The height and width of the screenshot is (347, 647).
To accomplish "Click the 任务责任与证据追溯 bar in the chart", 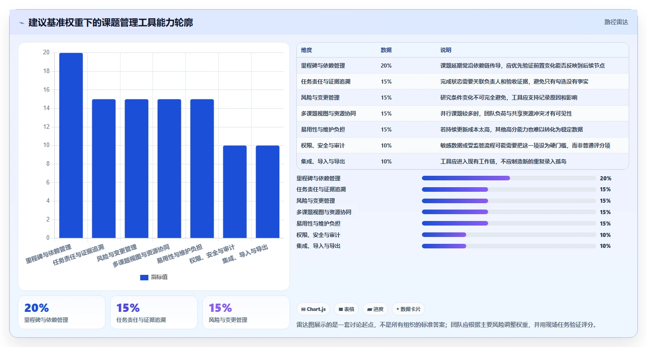I will [x=104, y=168].
